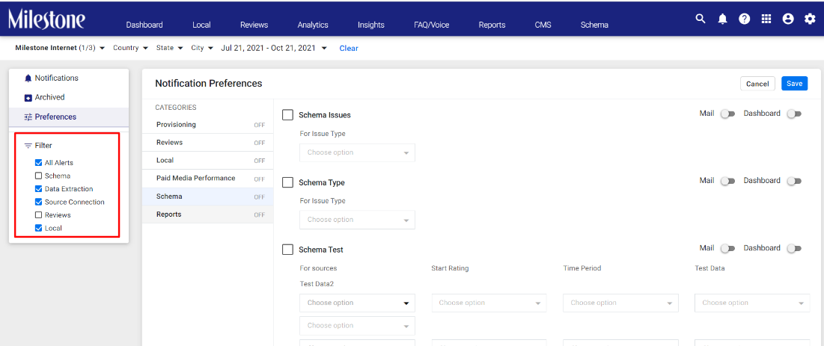The height and width of the screenshot is (346, 824).
Task: Open the search icon in header
Action: [x=700, y=19]
